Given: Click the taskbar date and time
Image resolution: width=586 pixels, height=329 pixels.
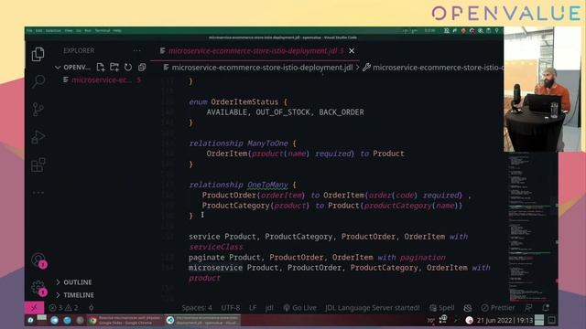Looking at the screenshot, I should pos(505,320).
